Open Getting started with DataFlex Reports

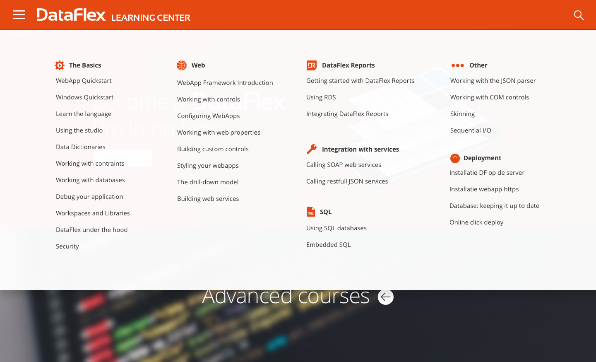coord(360,81)
